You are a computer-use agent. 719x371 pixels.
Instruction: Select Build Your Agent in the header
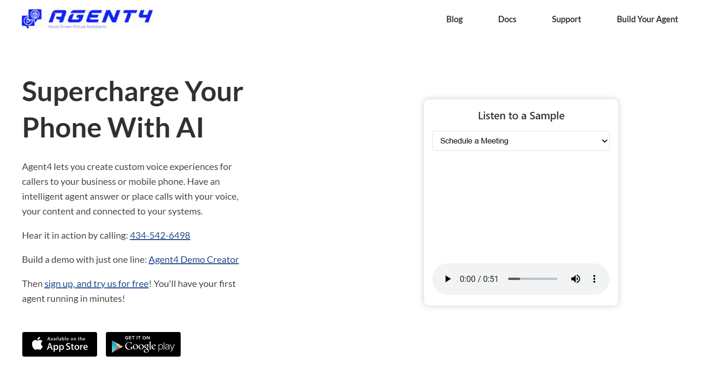(647, 20)
